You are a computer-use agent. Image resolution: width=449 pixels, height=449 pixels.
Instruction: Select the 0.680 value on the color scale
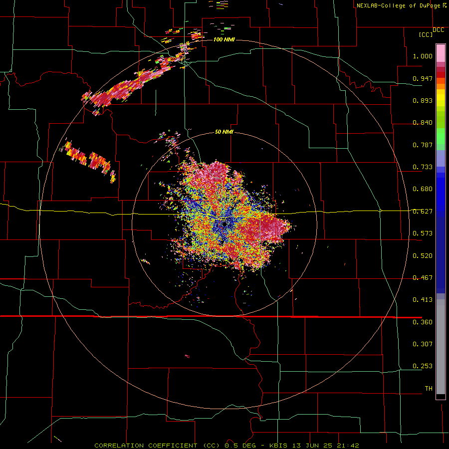(423, 189)
